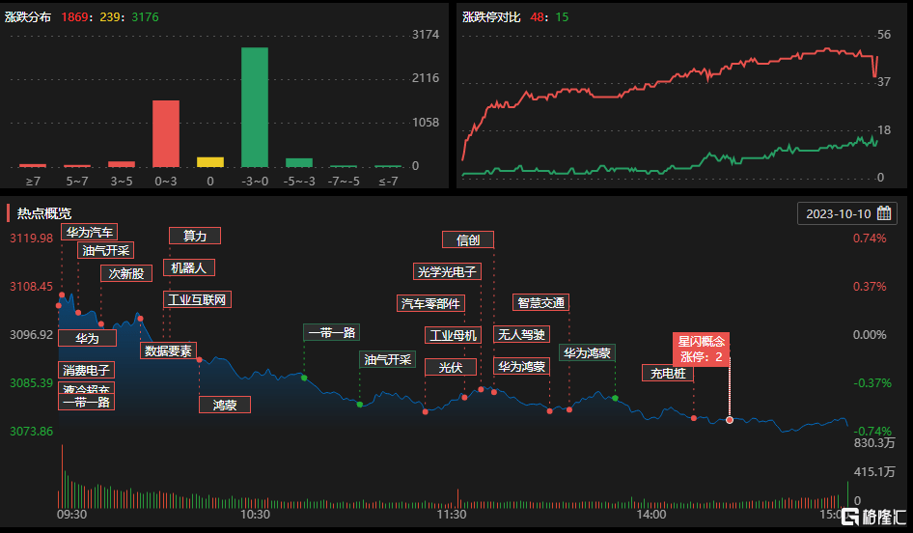Click the 格隆汇 logo in the corner
This screenshot has height=533, width=913.
pos(873,517)
